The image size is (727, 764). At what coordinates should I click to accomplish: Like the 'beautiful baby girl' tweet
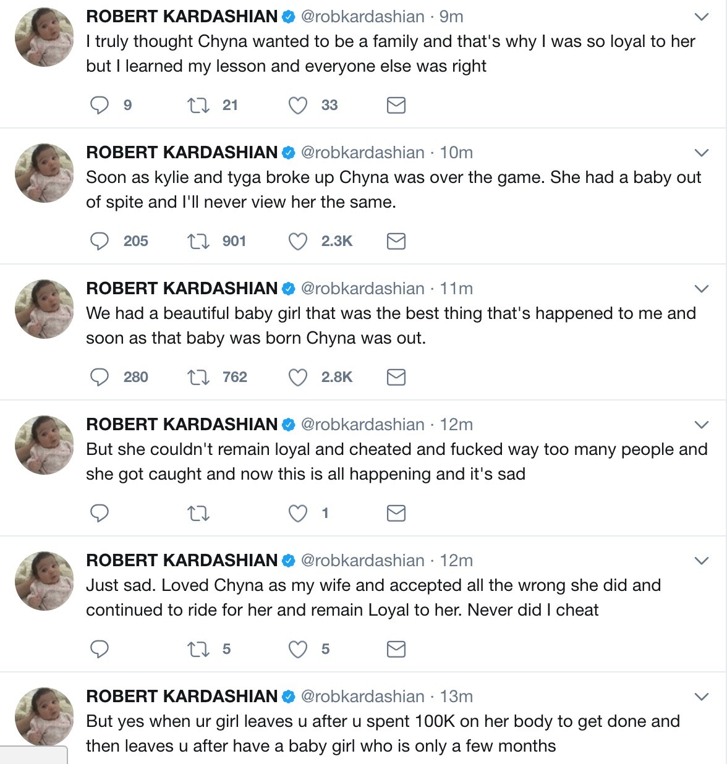[298, 377]
